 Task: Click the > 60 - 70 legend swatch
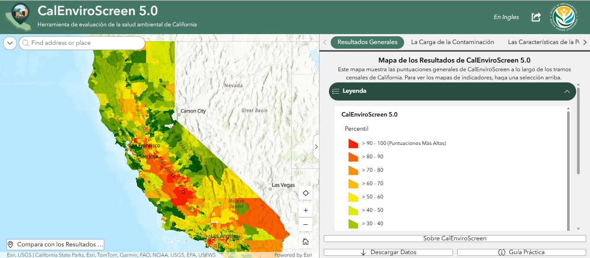(x=354, y=183)
